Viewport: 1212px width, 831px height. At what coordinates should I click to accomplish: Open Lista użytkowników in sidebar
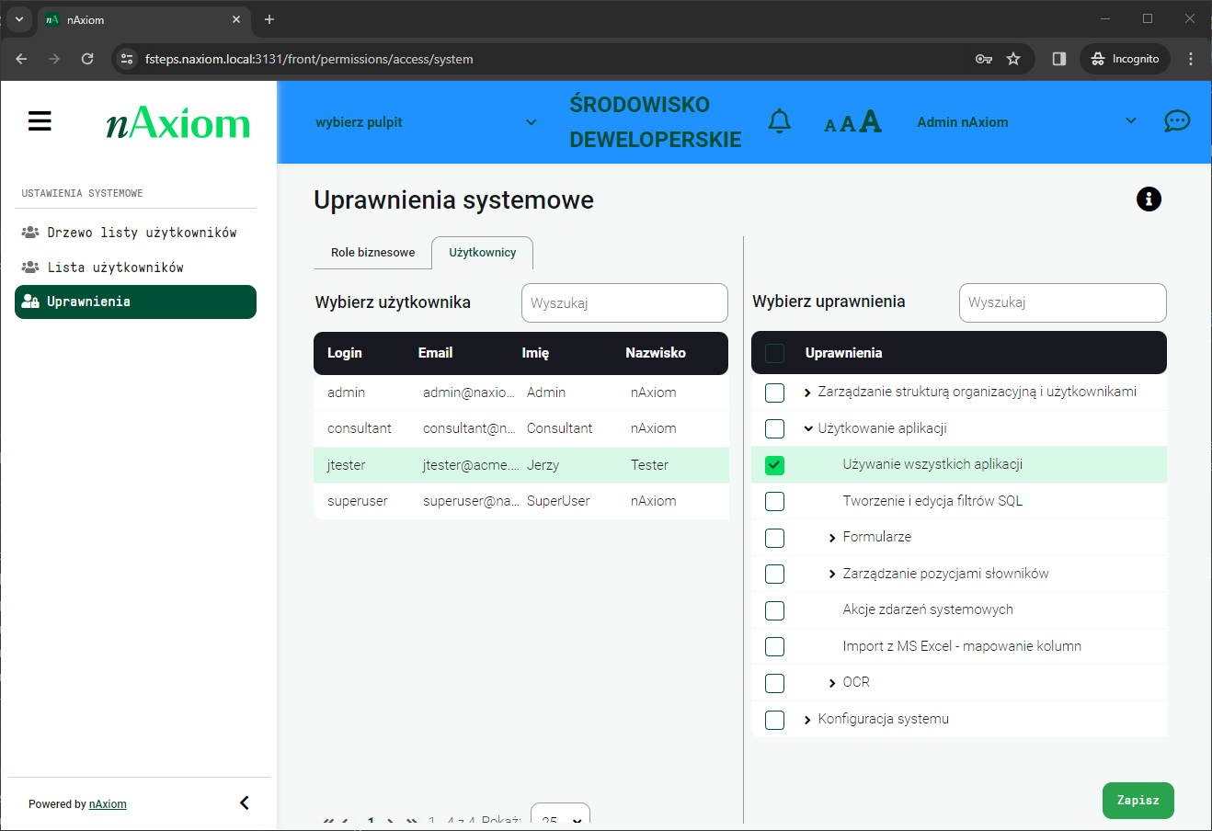115,268
